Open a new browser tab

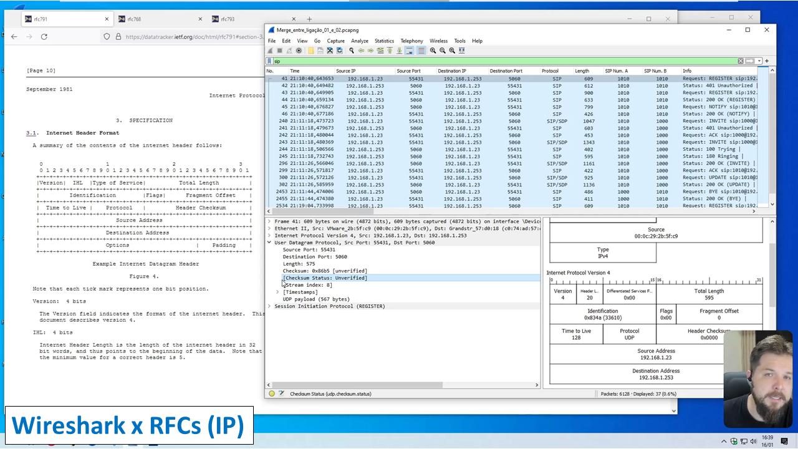point(309,19)
